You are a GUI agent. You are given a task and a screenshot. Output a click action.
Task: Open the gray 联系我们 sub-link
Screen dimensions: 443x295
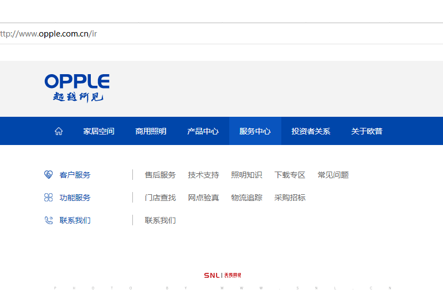[160, 220]
